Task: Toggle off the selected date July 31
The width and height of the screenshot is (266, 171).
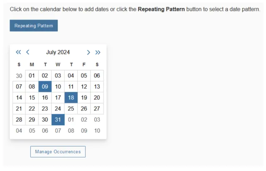Action: point(58,120)
